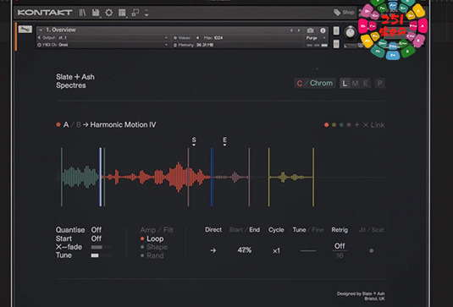Open the MIDI Ch Omni dropdown

point(102,45)
